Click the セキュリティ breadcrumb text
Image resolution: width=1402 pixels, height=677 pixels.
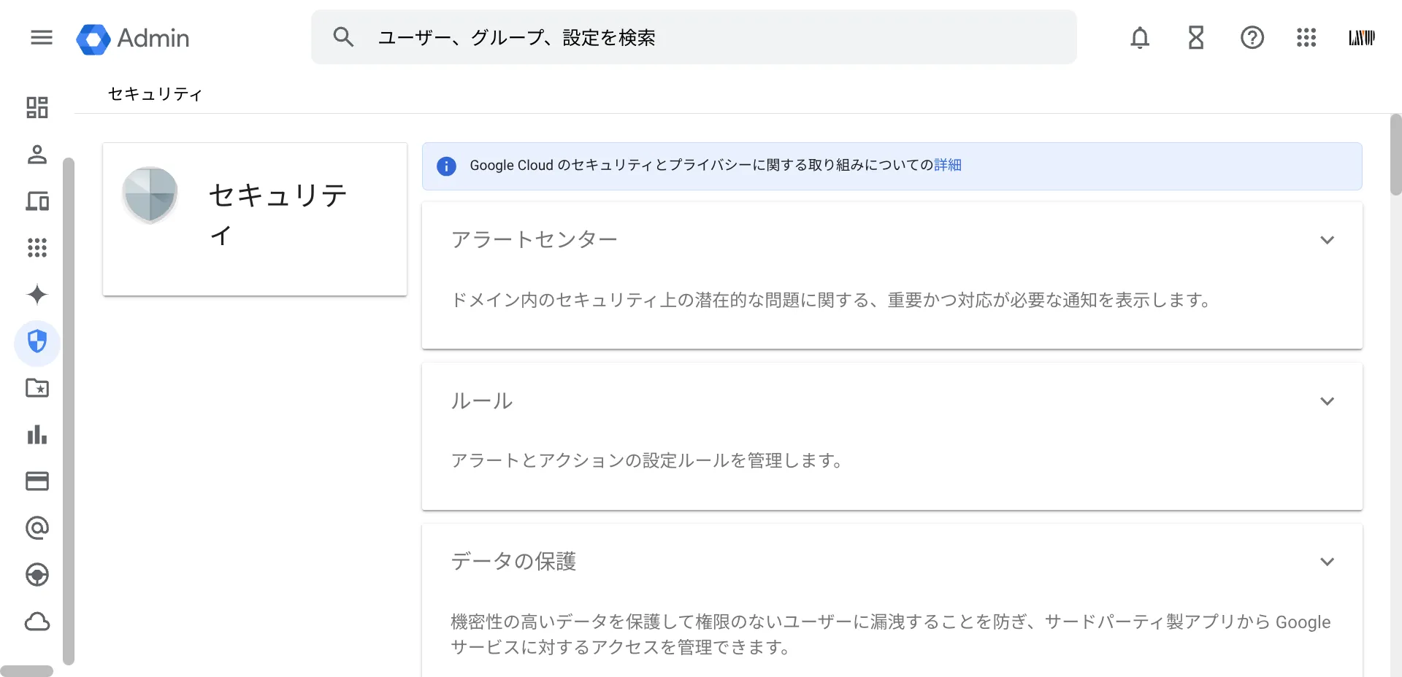coord(155,94)
